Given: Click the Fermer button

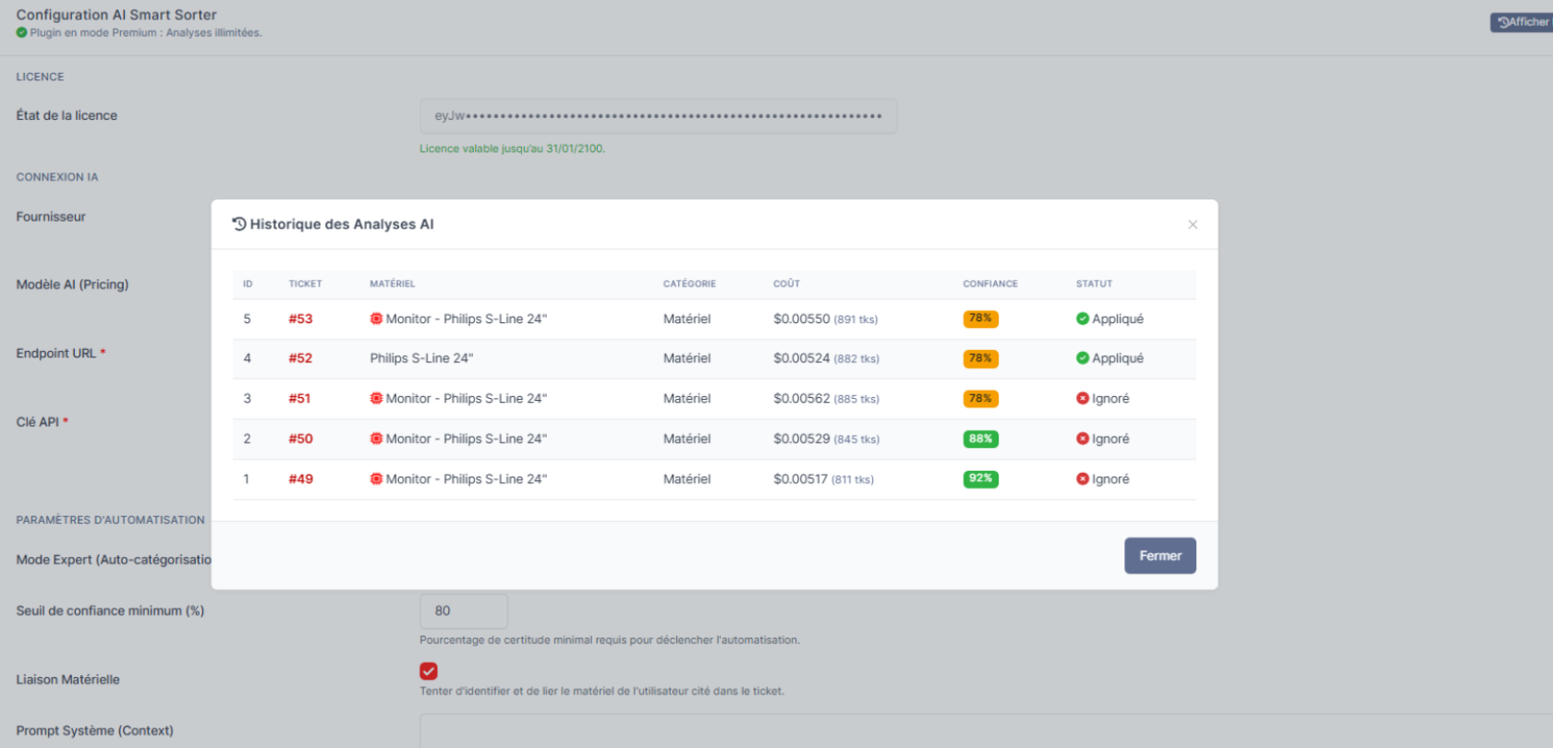Looking at the screenshot, I should click(x=1159, y=556).
